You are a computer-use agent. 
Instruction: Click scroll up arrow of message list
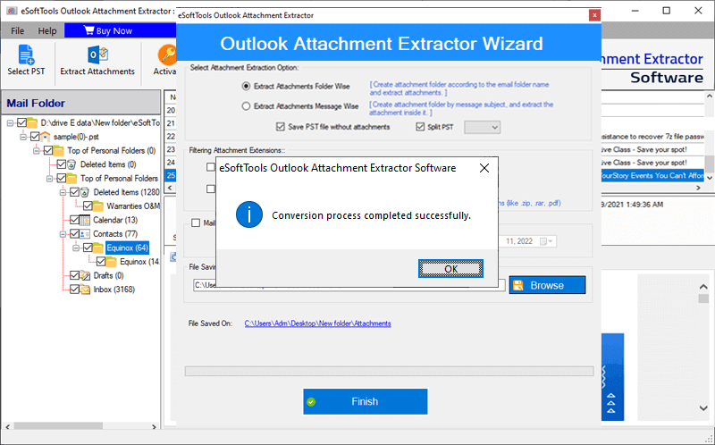(709, 97)
